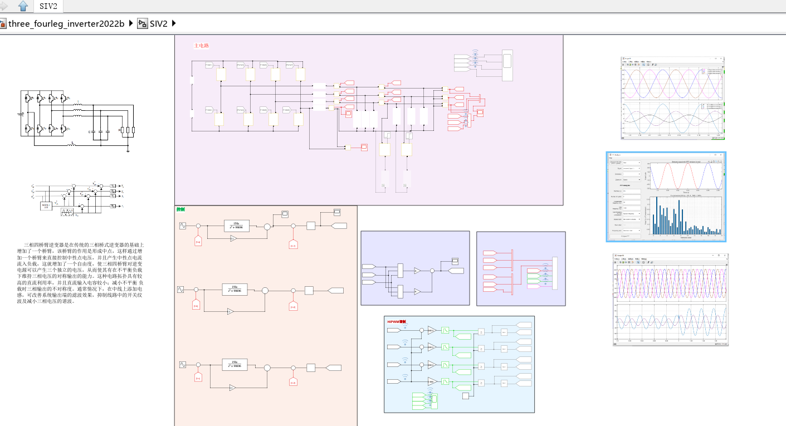Click the Up to Parent arrow icon
The width and height of the screenshot is (786, 426).
pos(23,6)
